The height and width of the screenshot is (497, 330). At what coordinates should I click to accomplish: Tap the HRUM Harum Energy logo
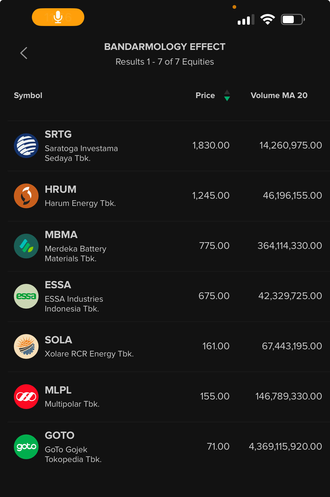[x=26, y=196]
